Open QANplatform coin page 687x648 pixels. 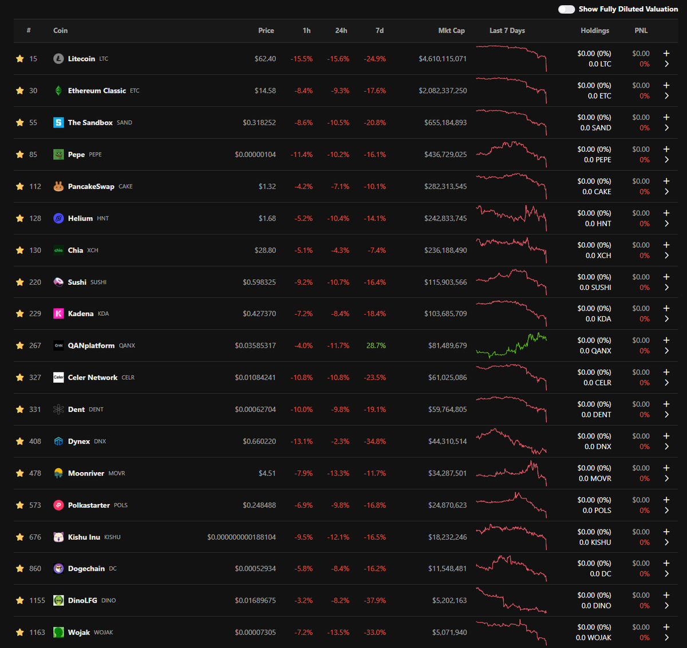pos(91,345)
